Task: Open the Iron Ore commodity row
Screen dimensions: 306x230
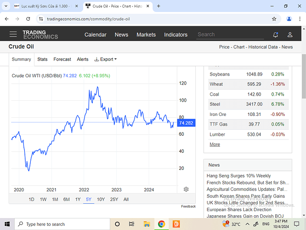Action: (x=249, y=115)
